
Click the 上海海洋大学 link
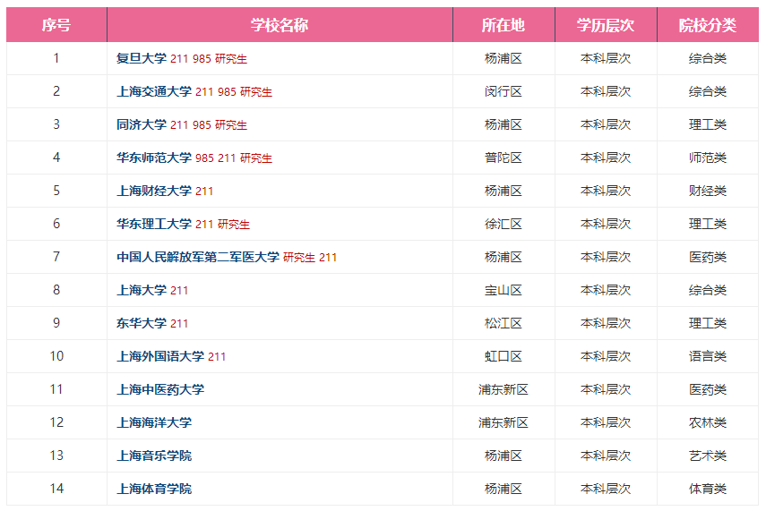coord(153,422)
